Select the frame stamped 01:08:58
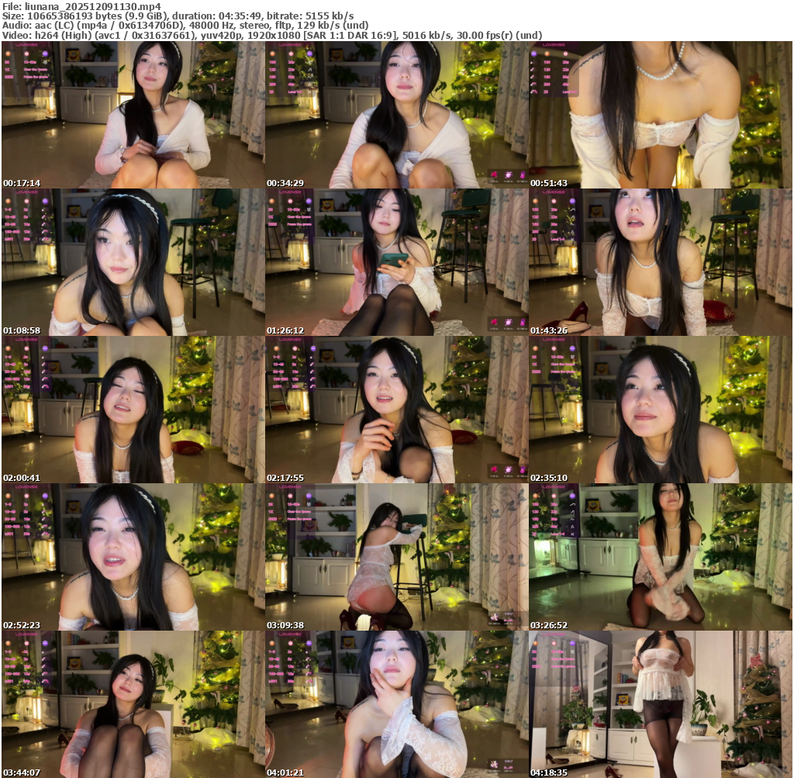Viewport: 794px width, 778px height. (133, 262)
